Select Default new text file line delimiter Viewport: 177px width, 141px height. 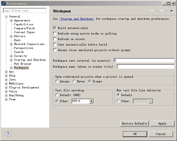tap(118, 95)
